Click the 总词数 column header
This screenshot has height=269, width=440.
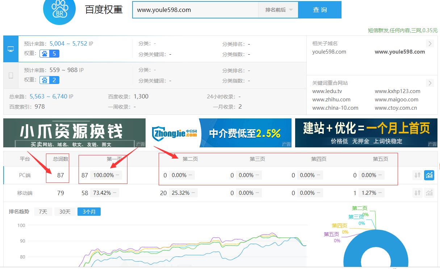coord(61,159)
